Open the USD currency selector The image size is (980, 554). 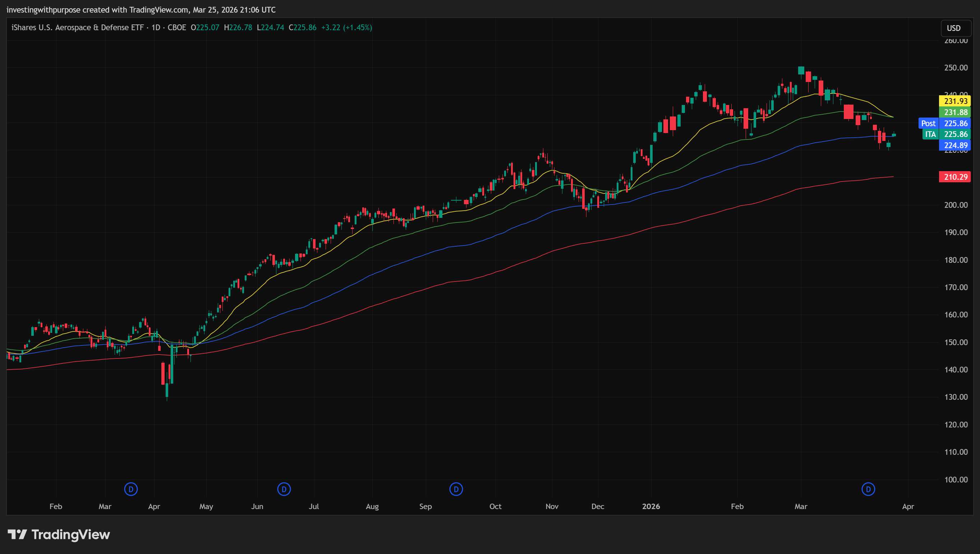[x=955, y=28]
